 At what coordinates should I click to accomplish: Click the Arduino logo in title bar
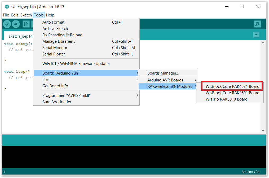(x=7, y=7)
